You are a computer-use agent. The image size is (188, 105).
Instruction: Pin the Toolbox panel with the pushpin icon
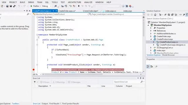[x=27, y=11]
